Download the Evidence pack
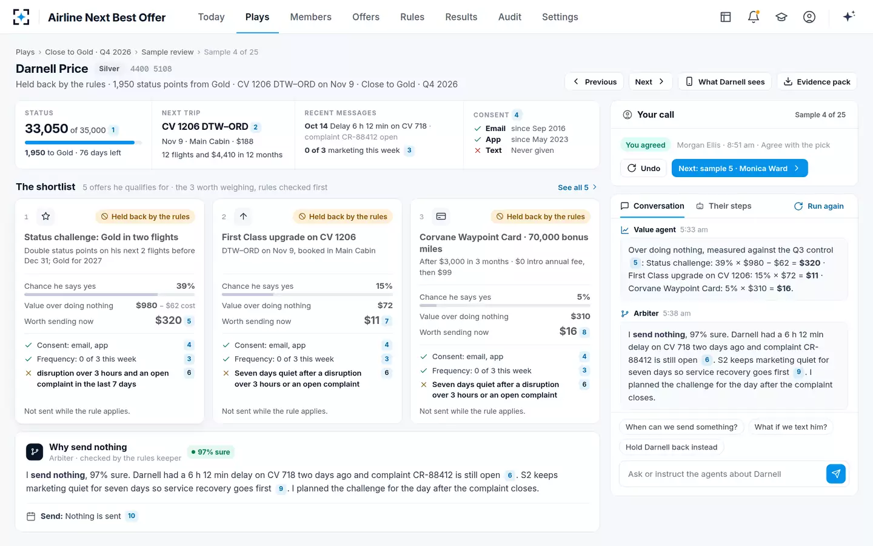 pyautogui.click(x=817, y=82)
